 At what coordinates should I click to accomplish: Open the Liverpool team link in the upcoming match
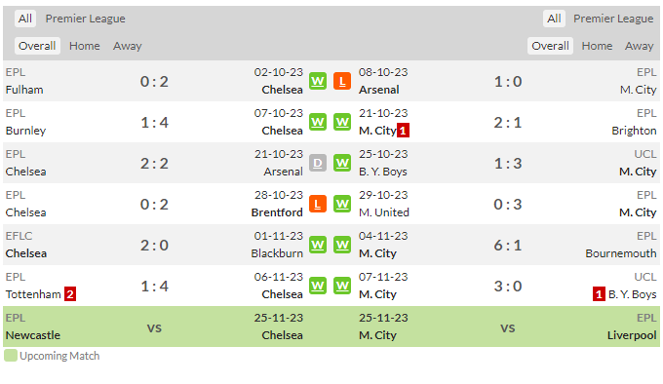pos(632,335)
